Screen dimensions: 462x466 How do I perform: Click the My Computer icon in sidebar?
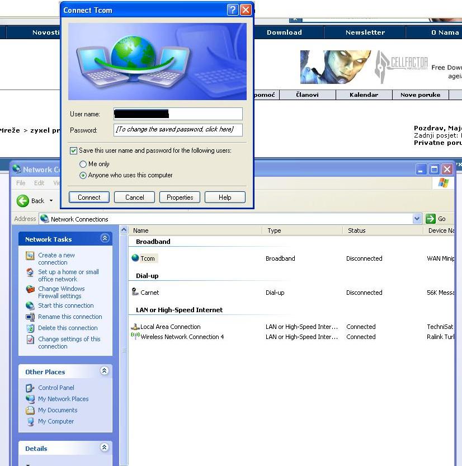click(x=30, y=422)
